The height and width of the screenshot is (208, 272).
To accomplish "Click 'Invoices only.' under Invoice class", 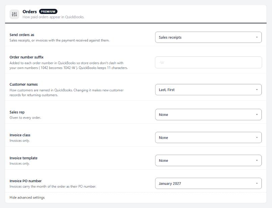I will tap(20, 141).
